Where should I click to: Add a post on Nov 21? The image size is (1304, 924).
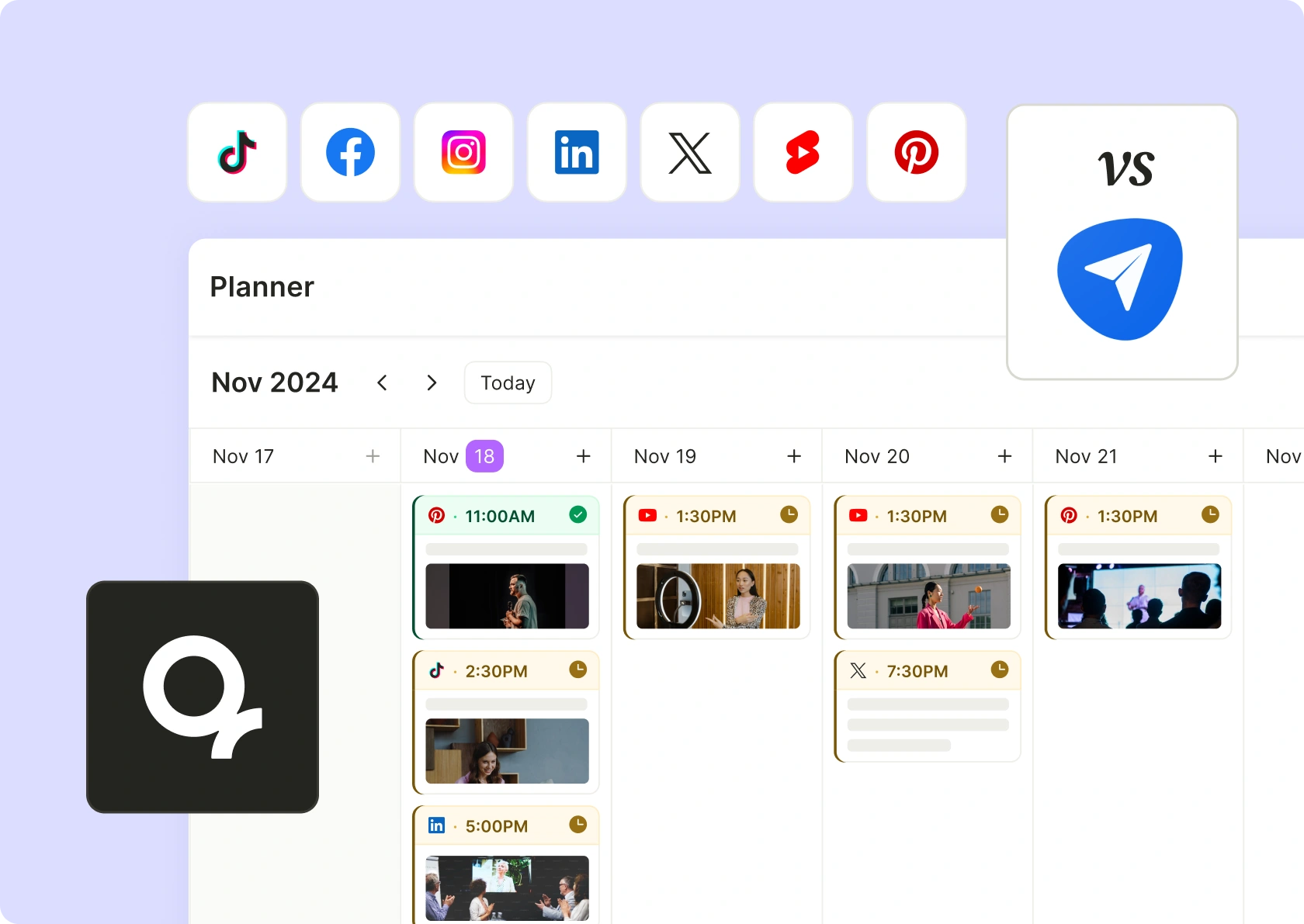(1216, 456)
